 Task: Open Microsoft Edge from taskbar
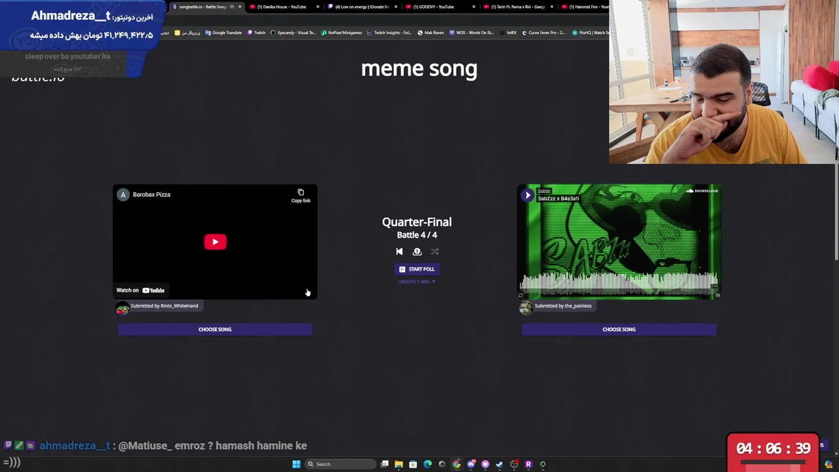(427, 464)
